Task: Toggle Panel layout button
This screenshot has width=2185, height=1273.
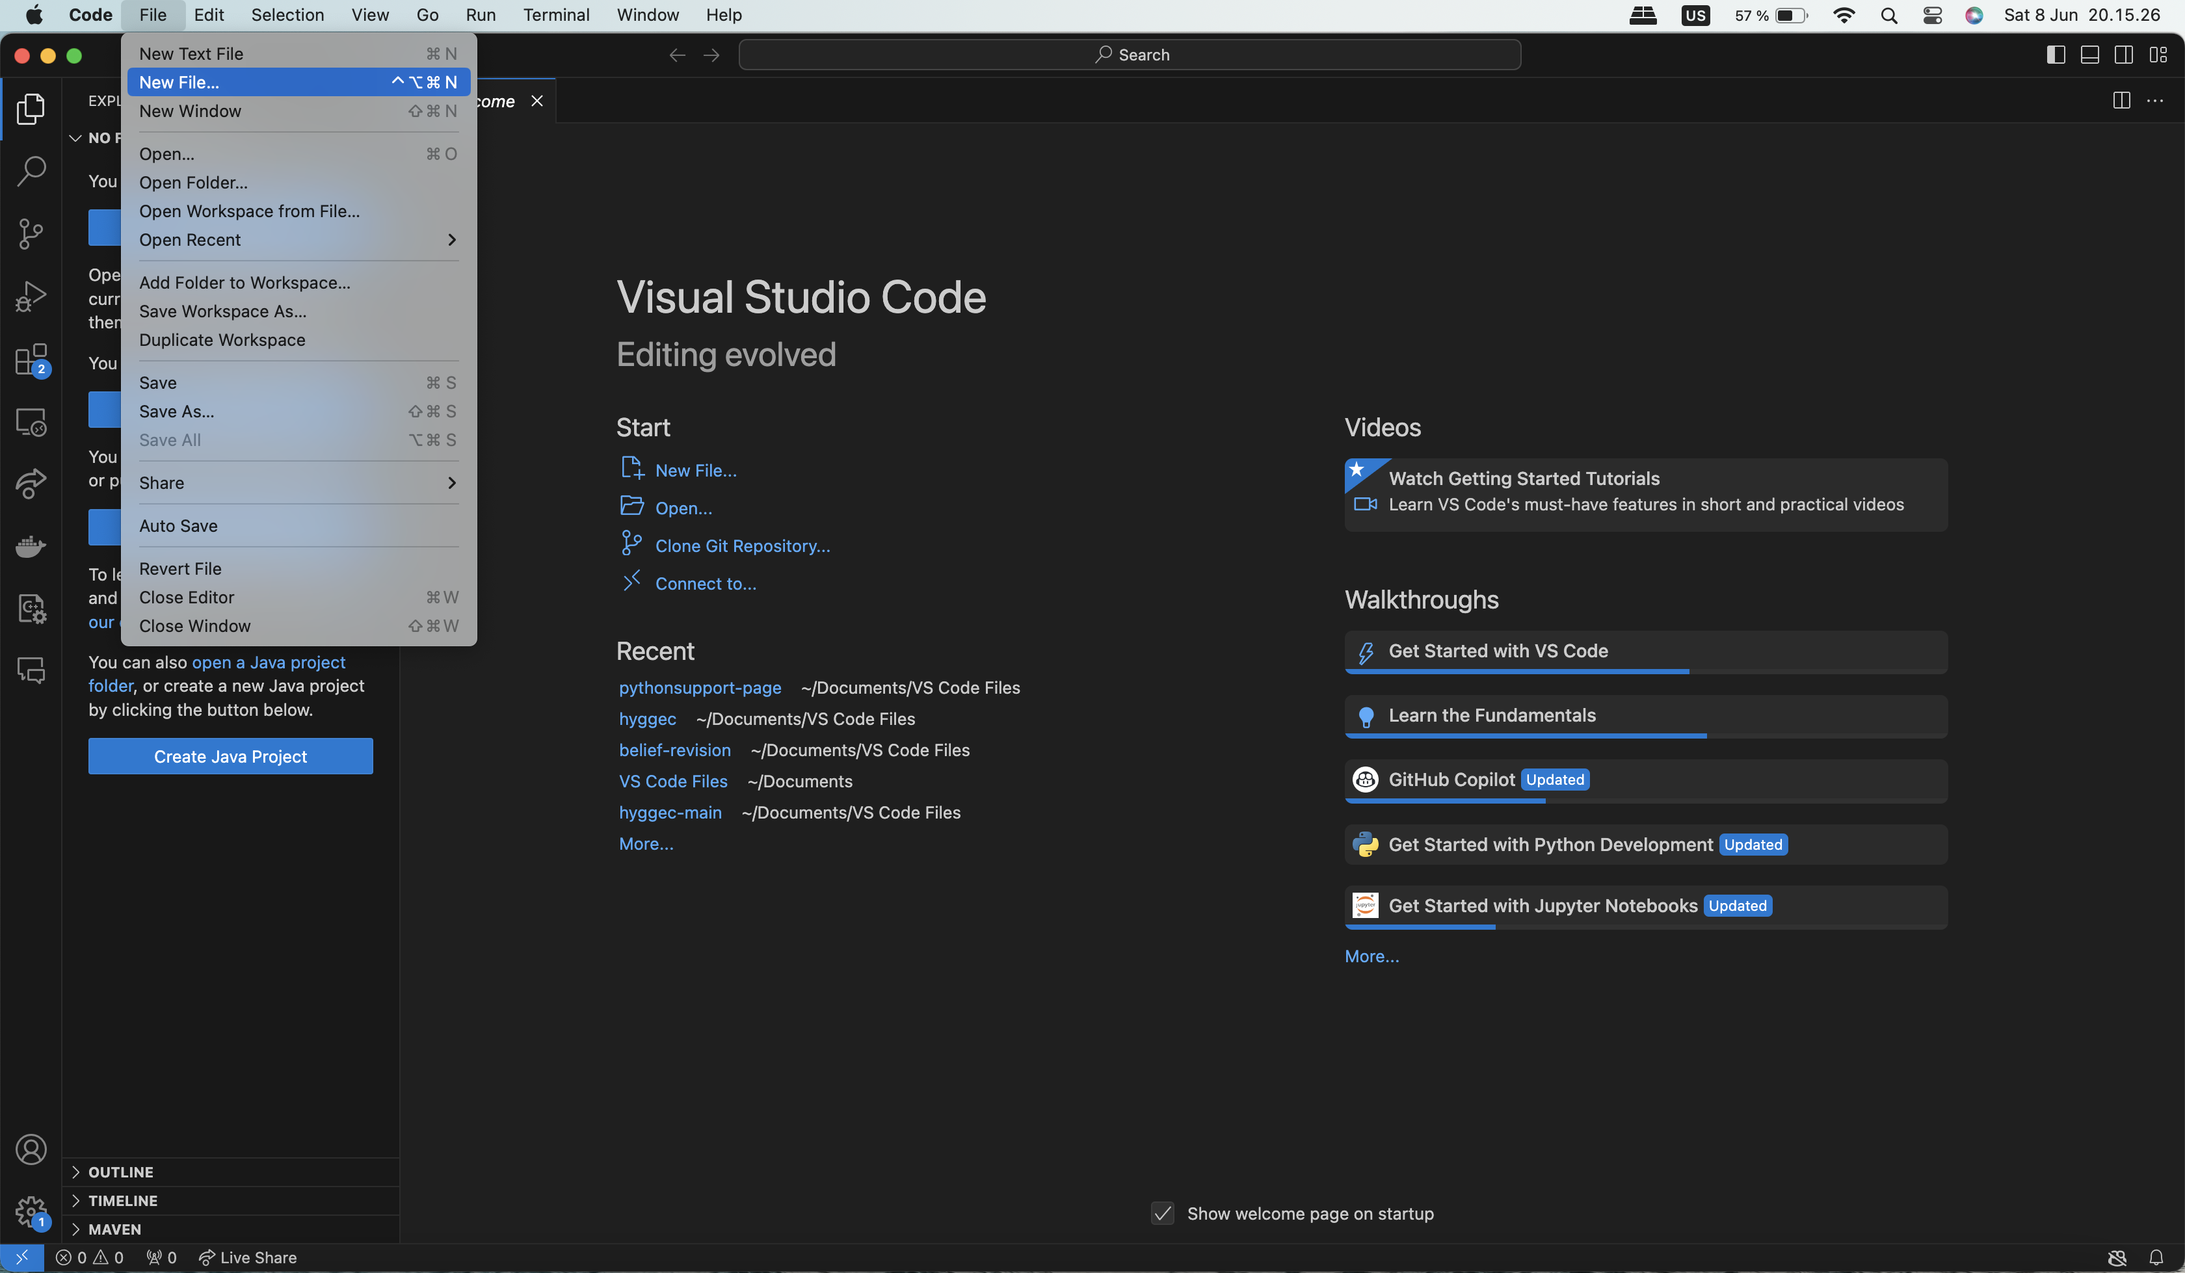Action: pyautogui.click(x=2089, y=55)
